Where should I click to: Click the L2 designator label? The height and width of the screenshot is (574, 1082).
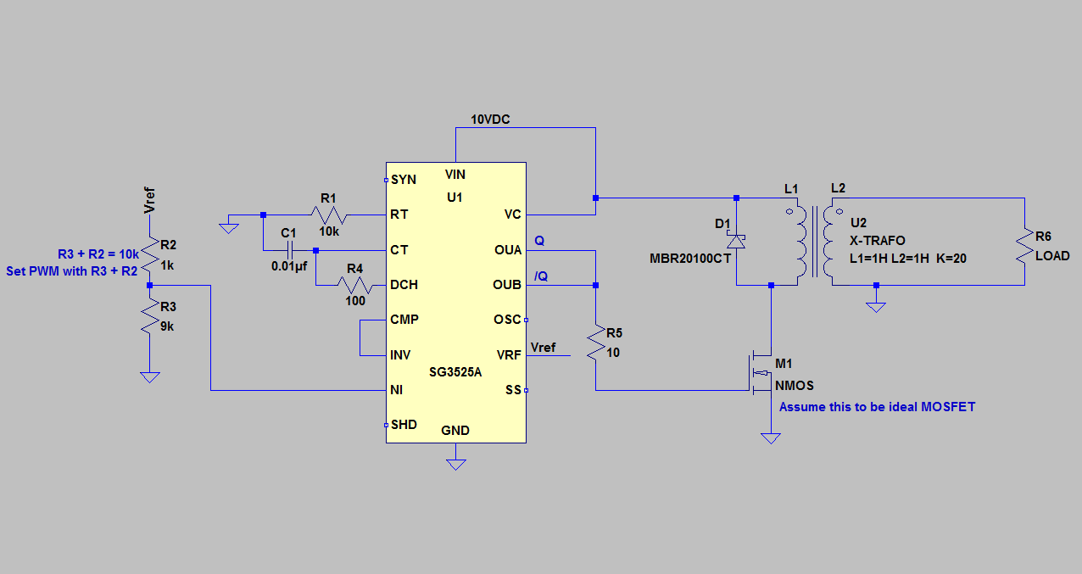tap(839, 187)
